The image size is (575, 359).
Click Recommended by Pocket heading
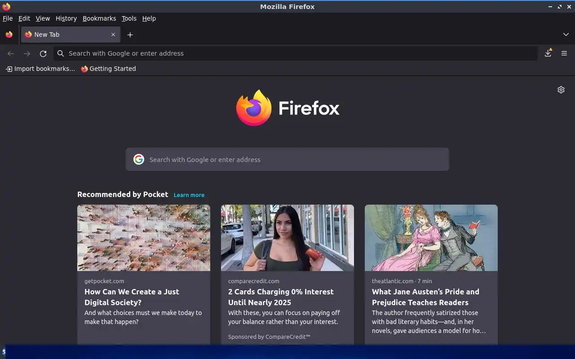pos(123,194)
